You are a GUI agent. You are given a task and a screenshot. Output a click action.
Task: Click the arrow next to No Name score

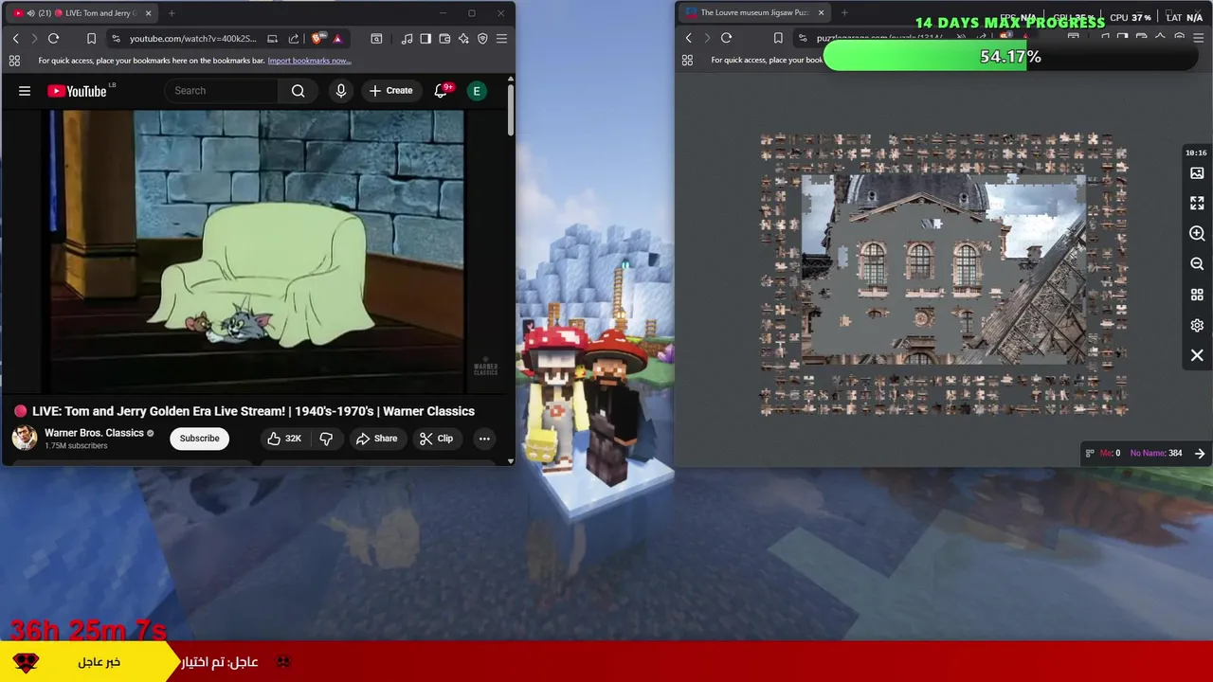point(1200,454)
